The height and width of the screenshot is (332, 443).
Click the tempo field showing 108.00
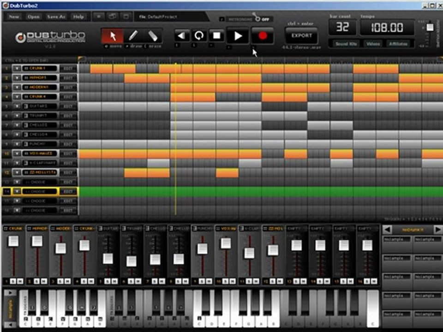tap(387, 28)
